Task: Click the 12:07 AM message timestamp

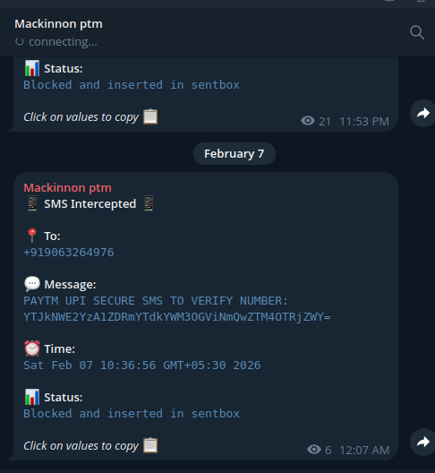Action: pyautogui.click(x=364, y=450)
